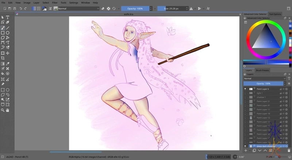Choose the Ellipse shape tool
The width and height of the screenshot is (292, 160).
[x=8, y=33]
